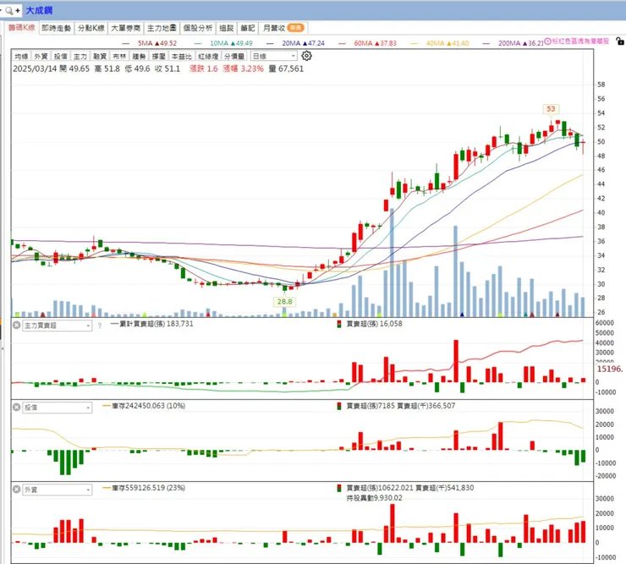Open the 主力買賣超 indicator dropdown
This screenshot has height=564, width=626.
point(57,326)
